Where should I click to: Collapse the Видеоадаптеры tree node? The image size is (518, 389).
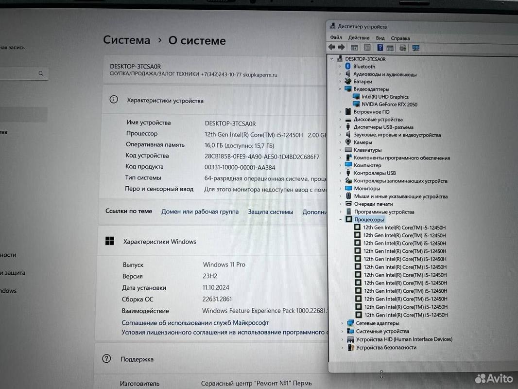[x=340, y=89]
